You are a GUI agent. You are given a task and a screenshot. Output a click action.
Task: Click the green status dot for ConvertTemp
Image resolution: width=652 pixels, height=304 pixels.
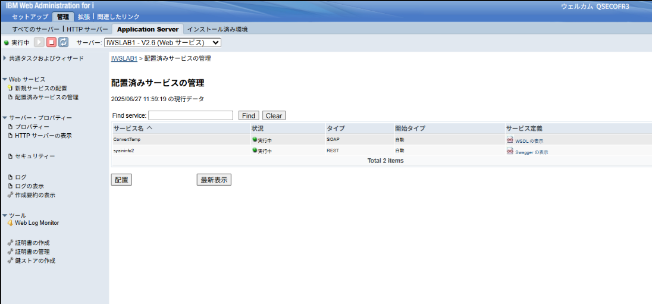click(x=255, y=139)
